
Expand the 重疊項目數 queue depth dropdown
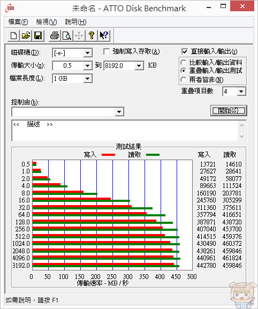tap(241, 92)
